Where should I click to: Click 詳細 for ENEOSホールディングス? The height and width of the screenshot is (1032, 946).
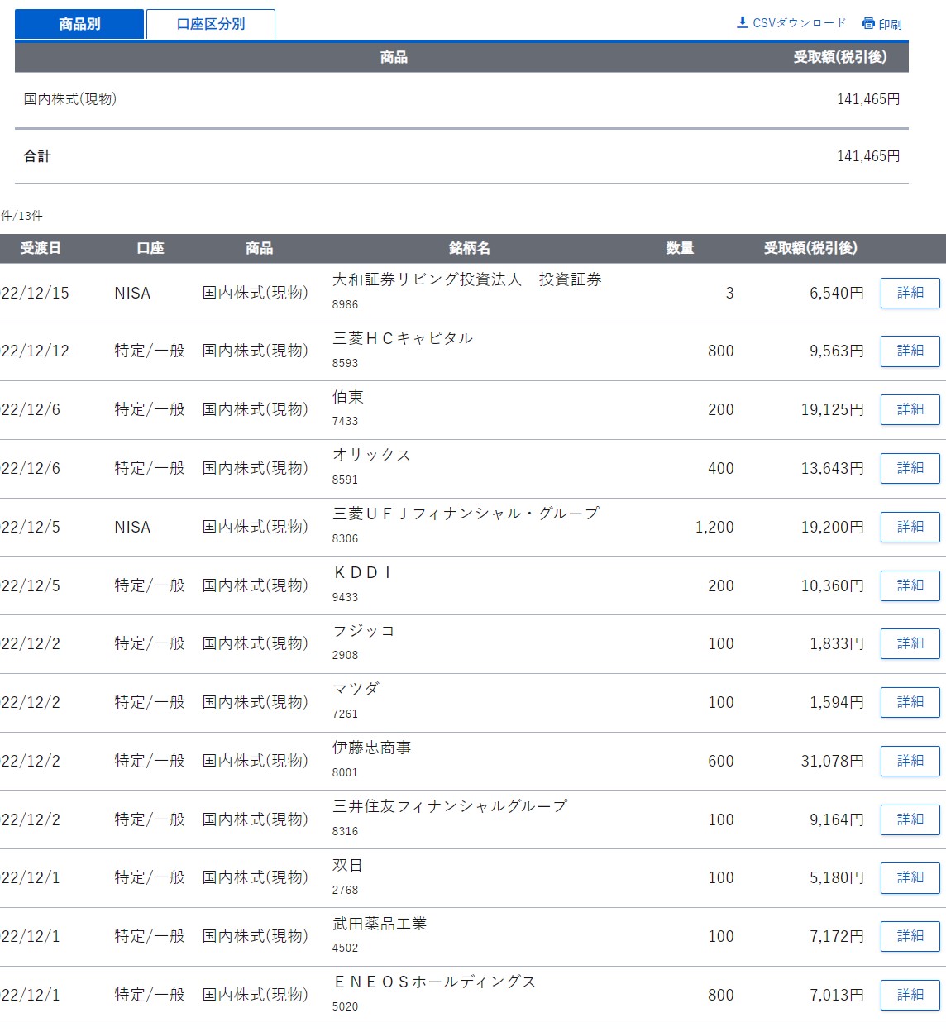click(910, 995)
